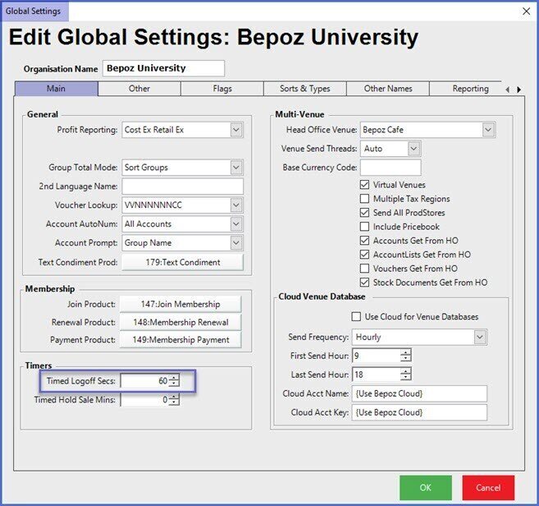539x506 pixels.
Task: Decrease Last Send Hour spinner
Action: coord(405,378)
